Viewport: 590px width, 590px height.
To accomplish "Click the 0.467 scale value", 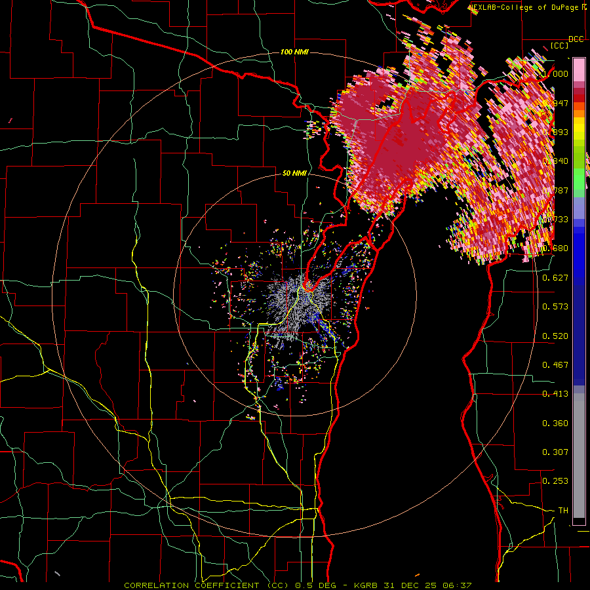I will tap(555, 365).
